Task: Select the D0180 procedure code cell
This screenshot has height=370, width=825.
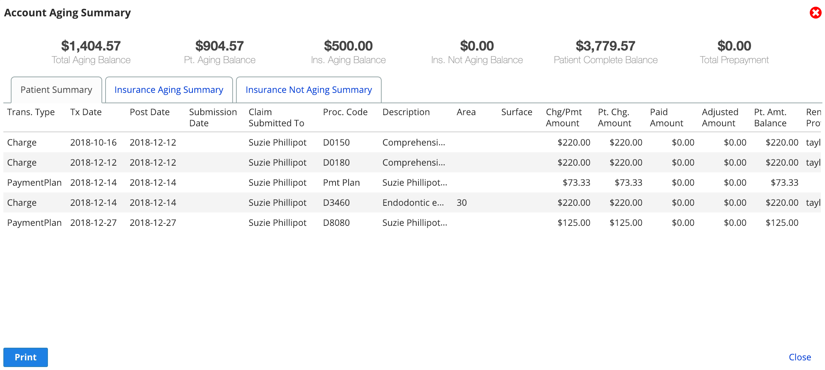Action: coord(336,163)
